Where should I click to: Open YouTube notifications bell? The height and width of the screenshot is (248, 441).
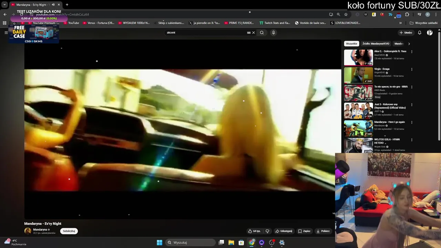click(x=420, y=33)
